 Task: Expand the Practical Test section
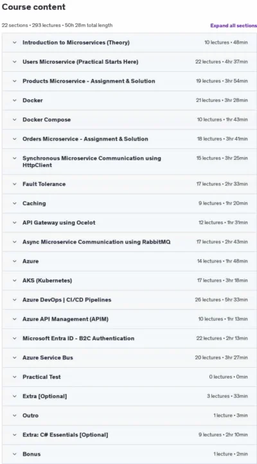click(129, 377)
